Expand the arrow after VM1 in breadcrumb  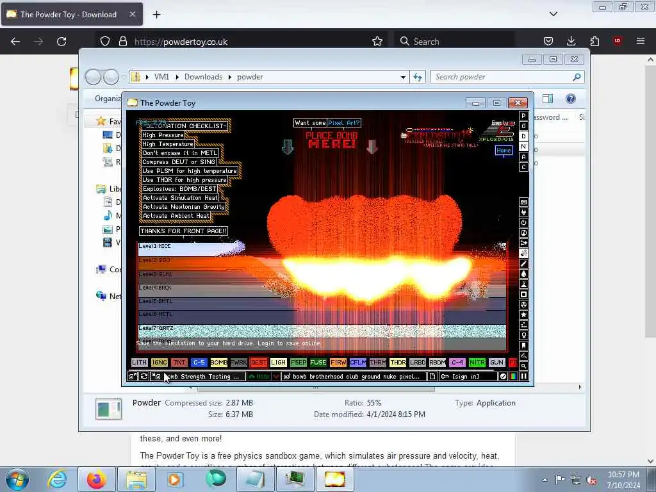(x=177, y=77)
